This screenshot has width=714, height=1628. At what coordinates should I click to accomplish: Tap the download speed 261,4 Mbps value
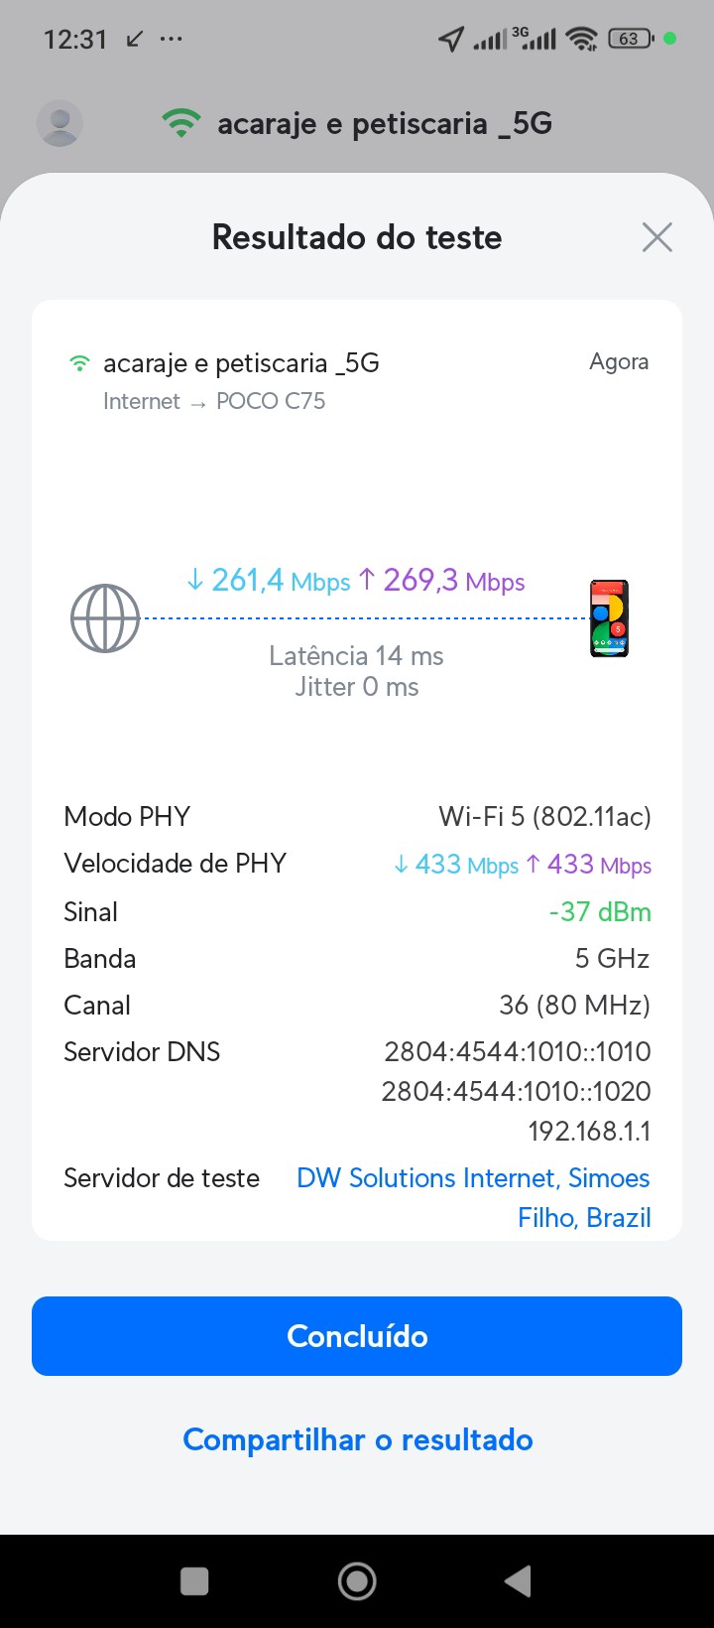tap(268, 581)
